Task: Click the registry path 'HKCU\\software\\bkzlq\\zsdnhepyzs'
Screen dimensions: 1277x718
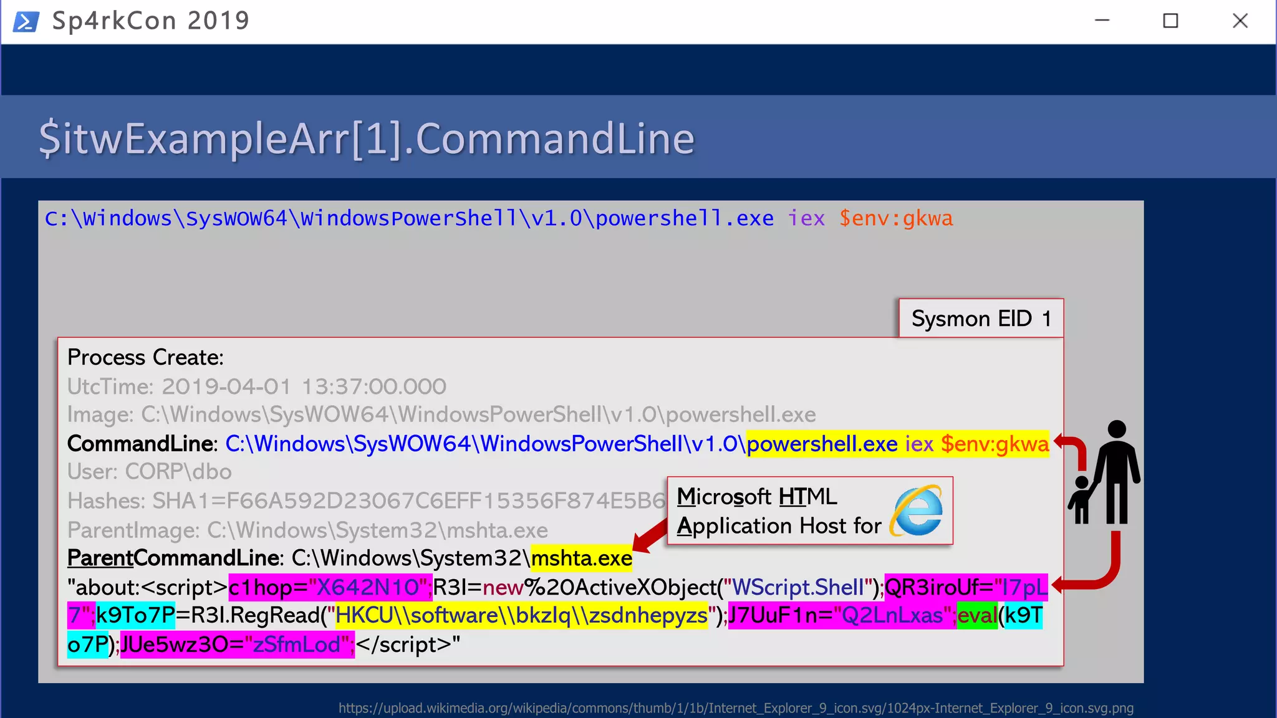Action: pyautogui.click(x=521, y=616)
